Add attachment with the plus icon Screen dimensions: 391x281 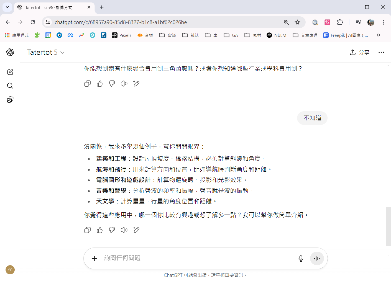point(94,259)
